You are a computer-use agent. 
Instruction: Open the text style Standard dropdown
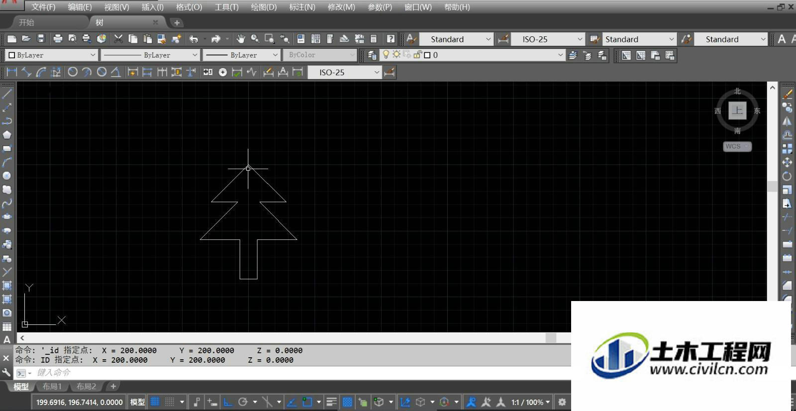[x=457, y=39]
